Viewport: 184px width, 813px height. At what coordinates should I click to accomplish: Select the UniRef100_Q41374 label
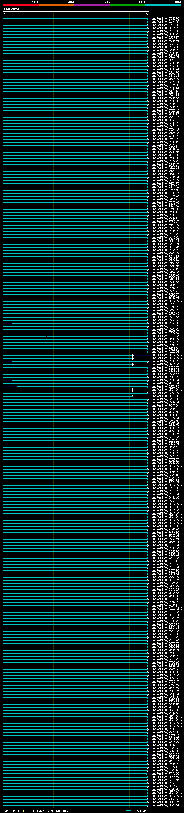click(x=165, y=57)
